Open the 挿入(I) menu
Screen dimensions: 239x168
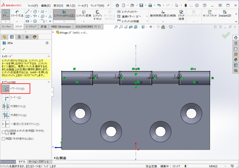pyautogui.click(x=71, y=5)
